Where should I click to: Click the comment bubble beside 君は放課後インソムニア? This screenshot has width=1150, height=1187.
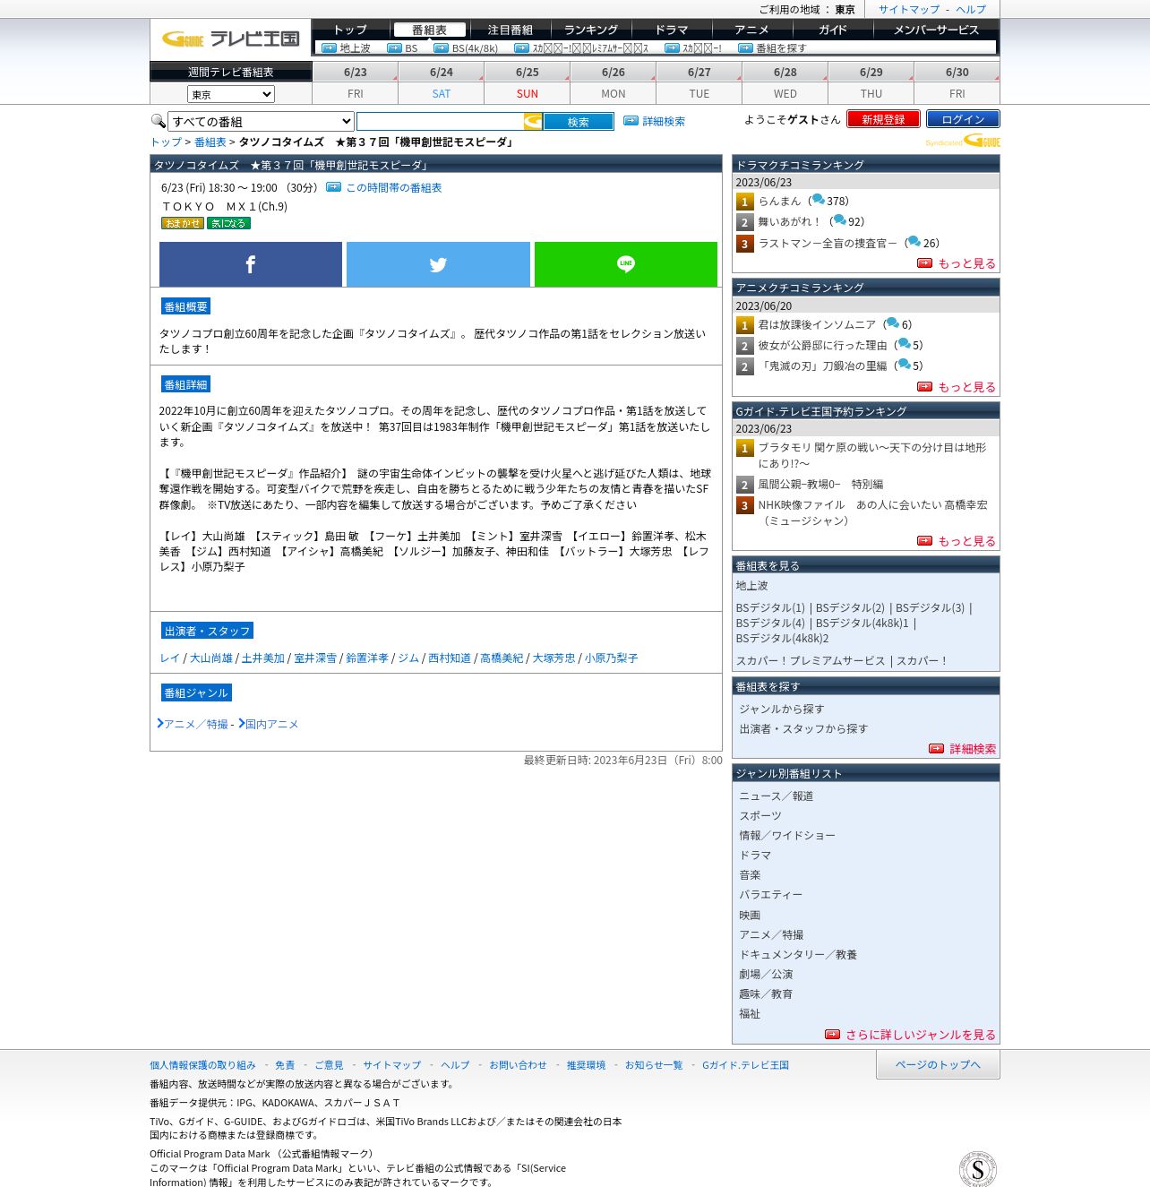[893, 323]
